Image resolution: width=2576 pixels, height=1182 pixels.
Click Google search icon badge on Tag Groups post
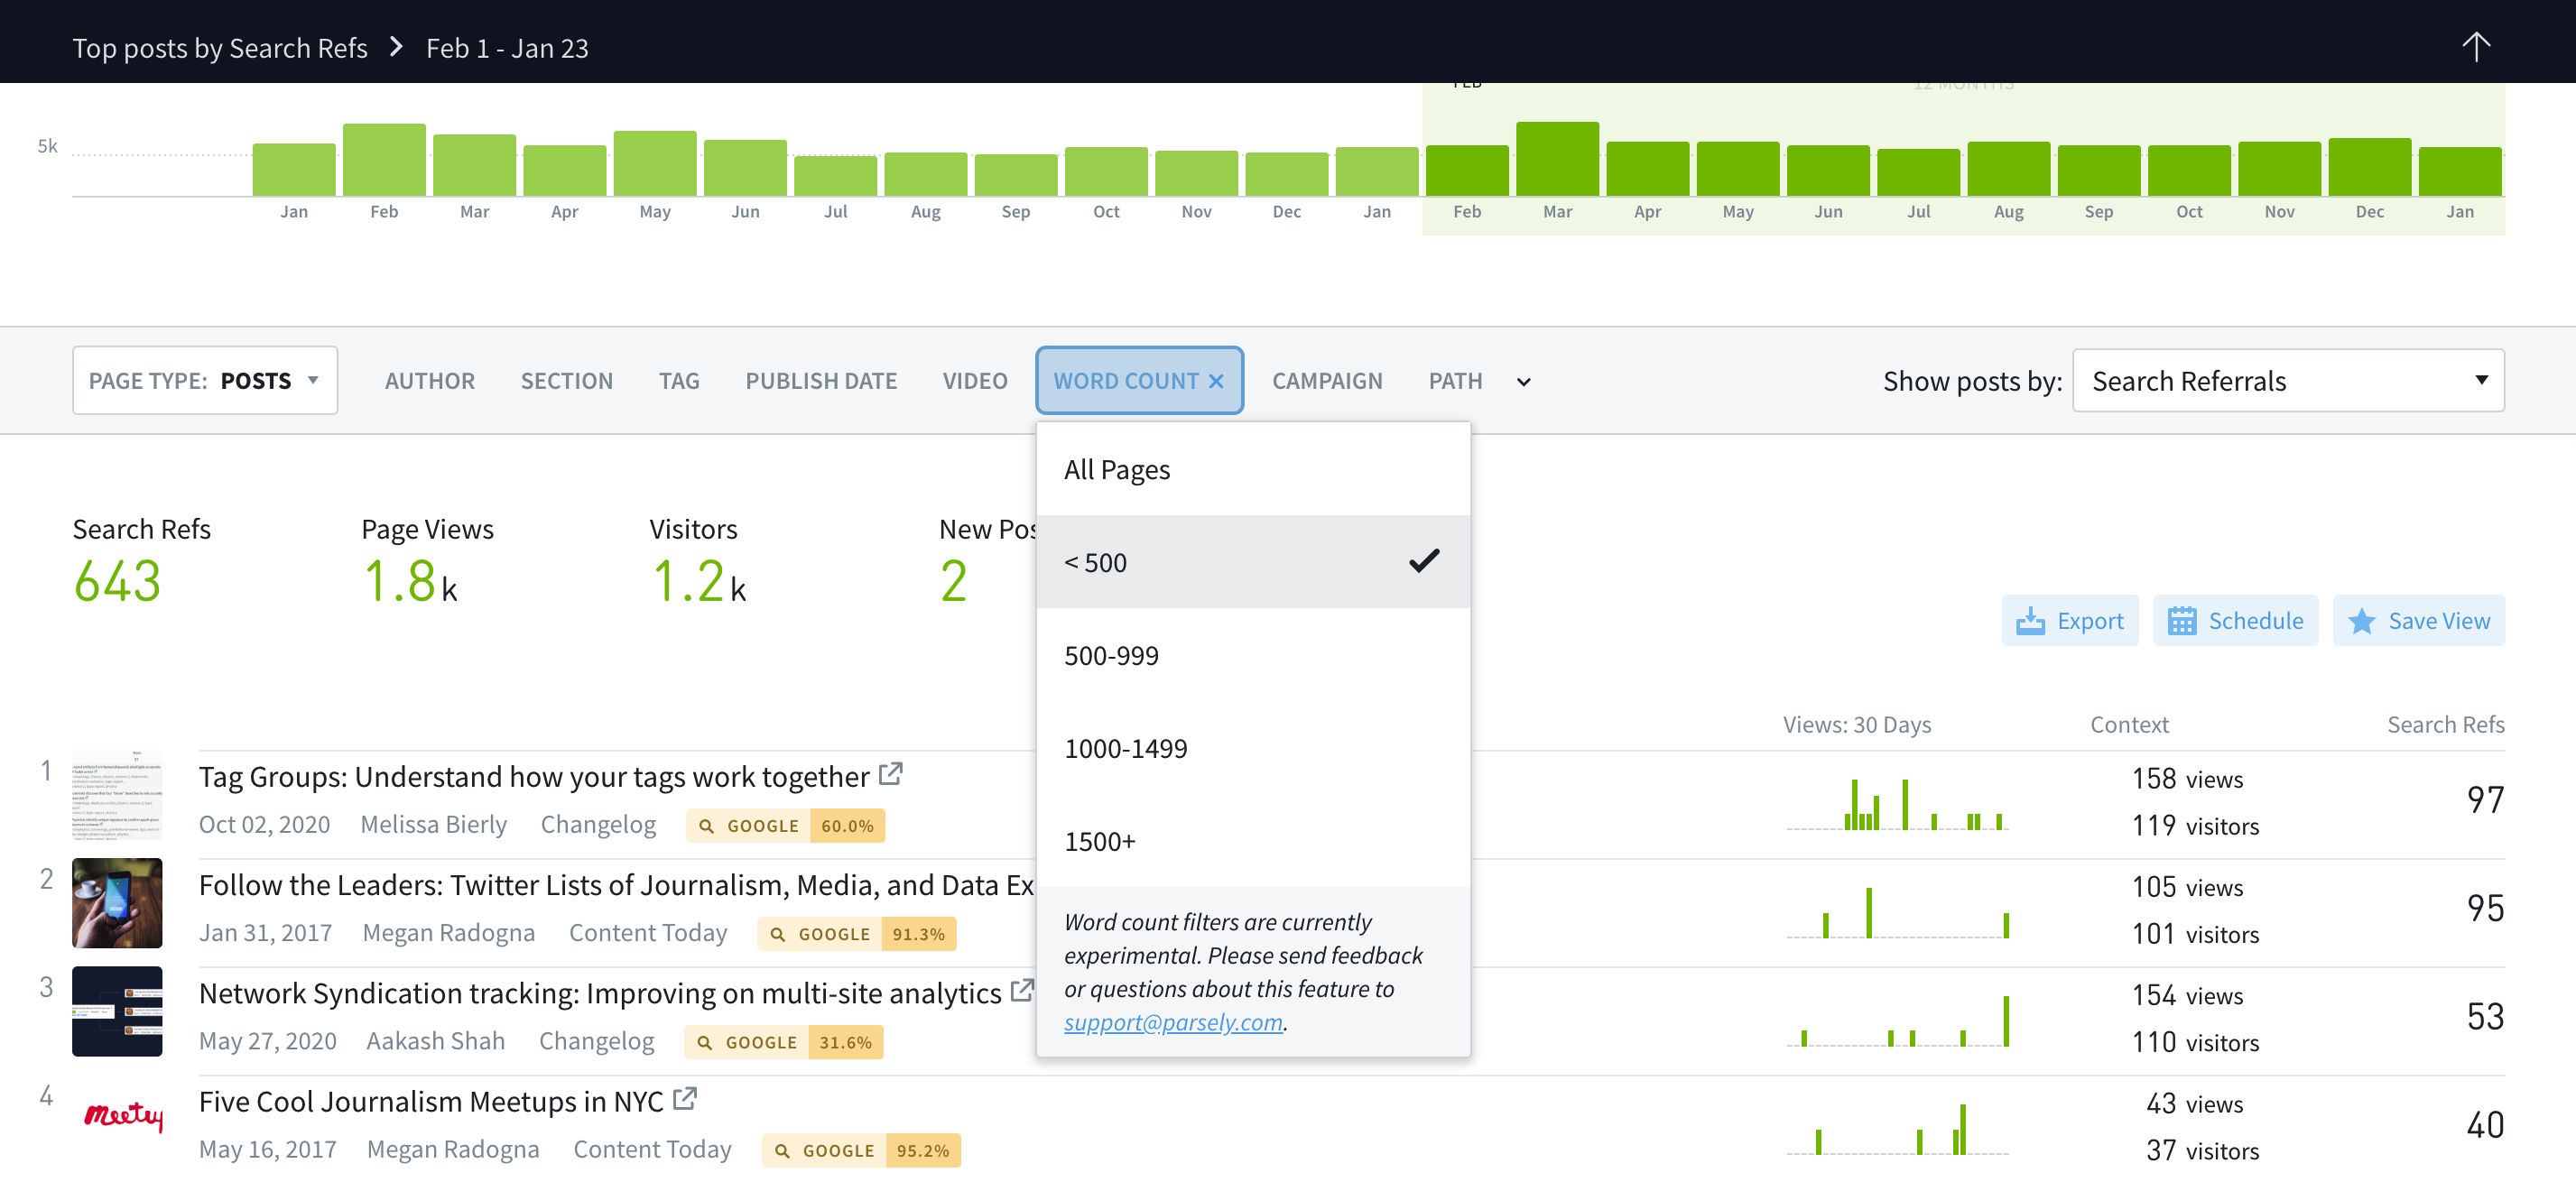pos(707,826)
